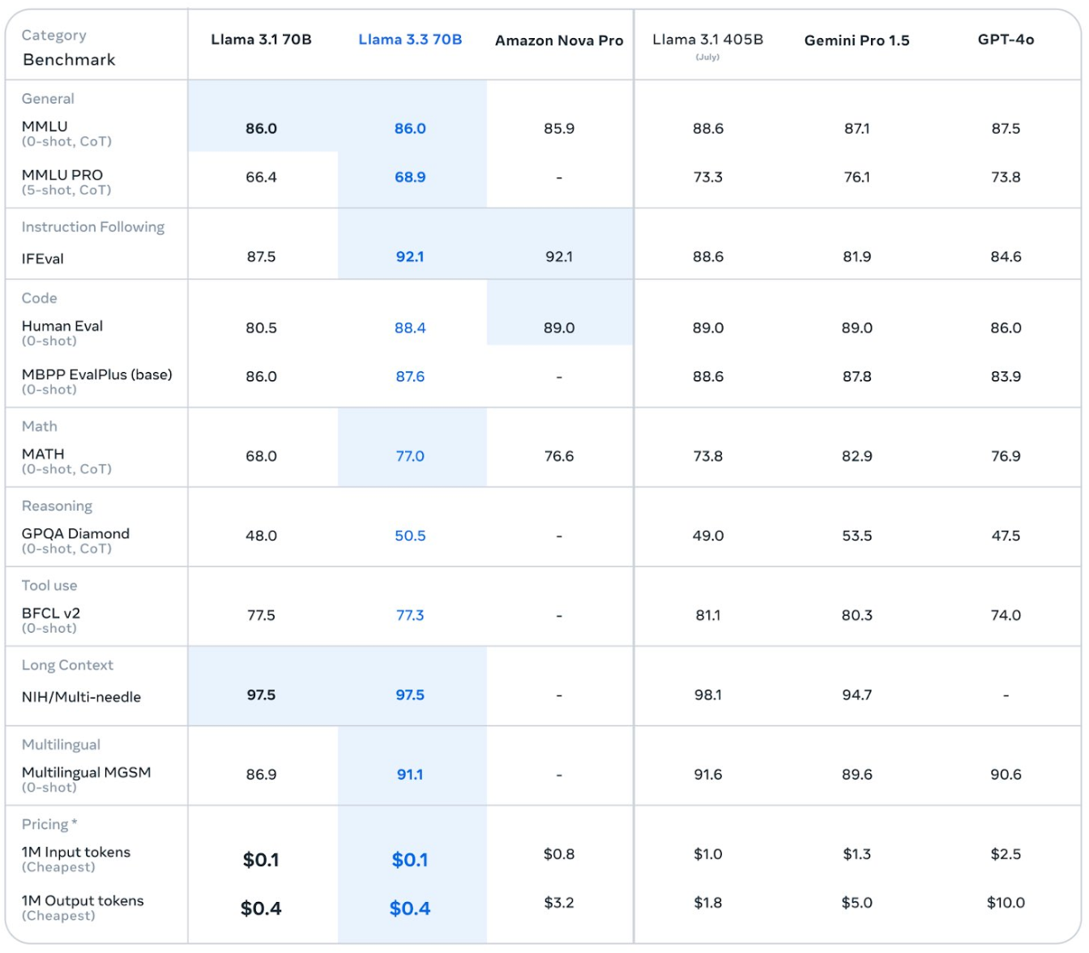Select the Instruction Following category heading
1089x953 pixels.
93,228
